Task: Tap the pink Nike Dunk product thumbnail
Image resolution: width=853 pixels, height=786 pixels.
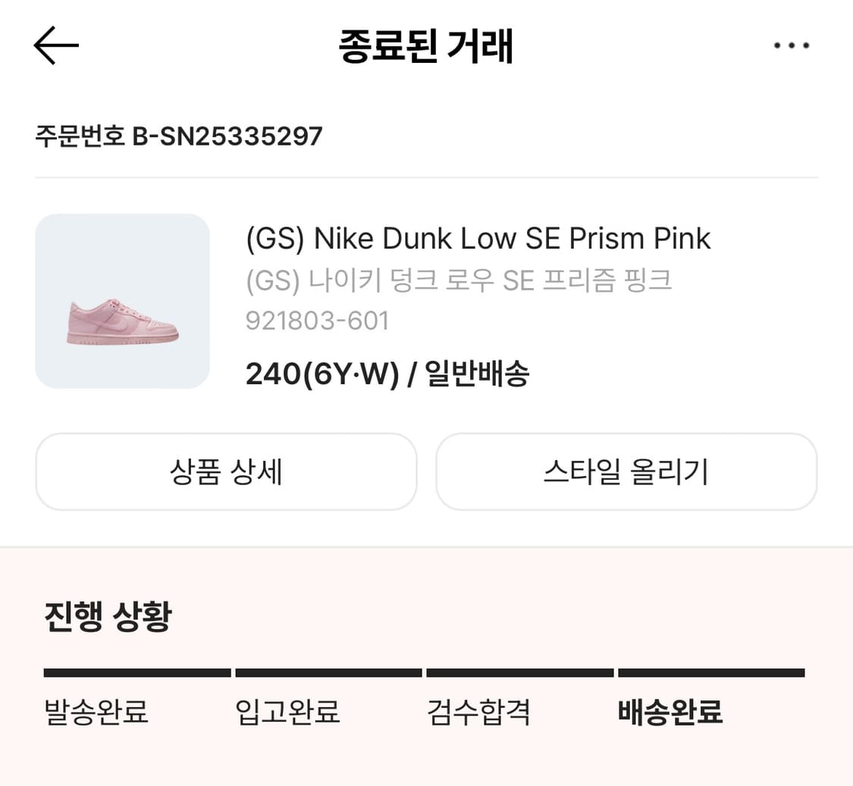Action: pos(121,301)
